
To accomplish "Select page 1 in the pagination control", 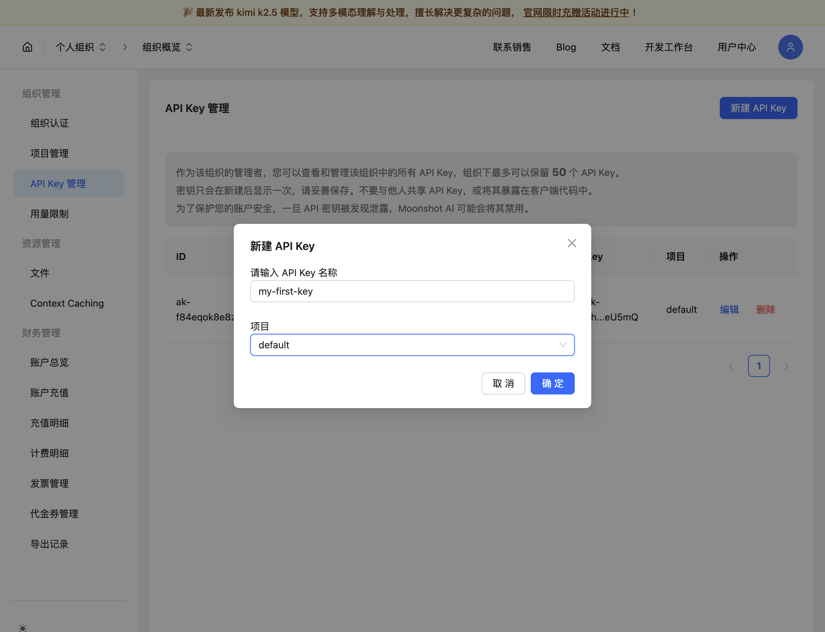I will (x=759, y=366).
